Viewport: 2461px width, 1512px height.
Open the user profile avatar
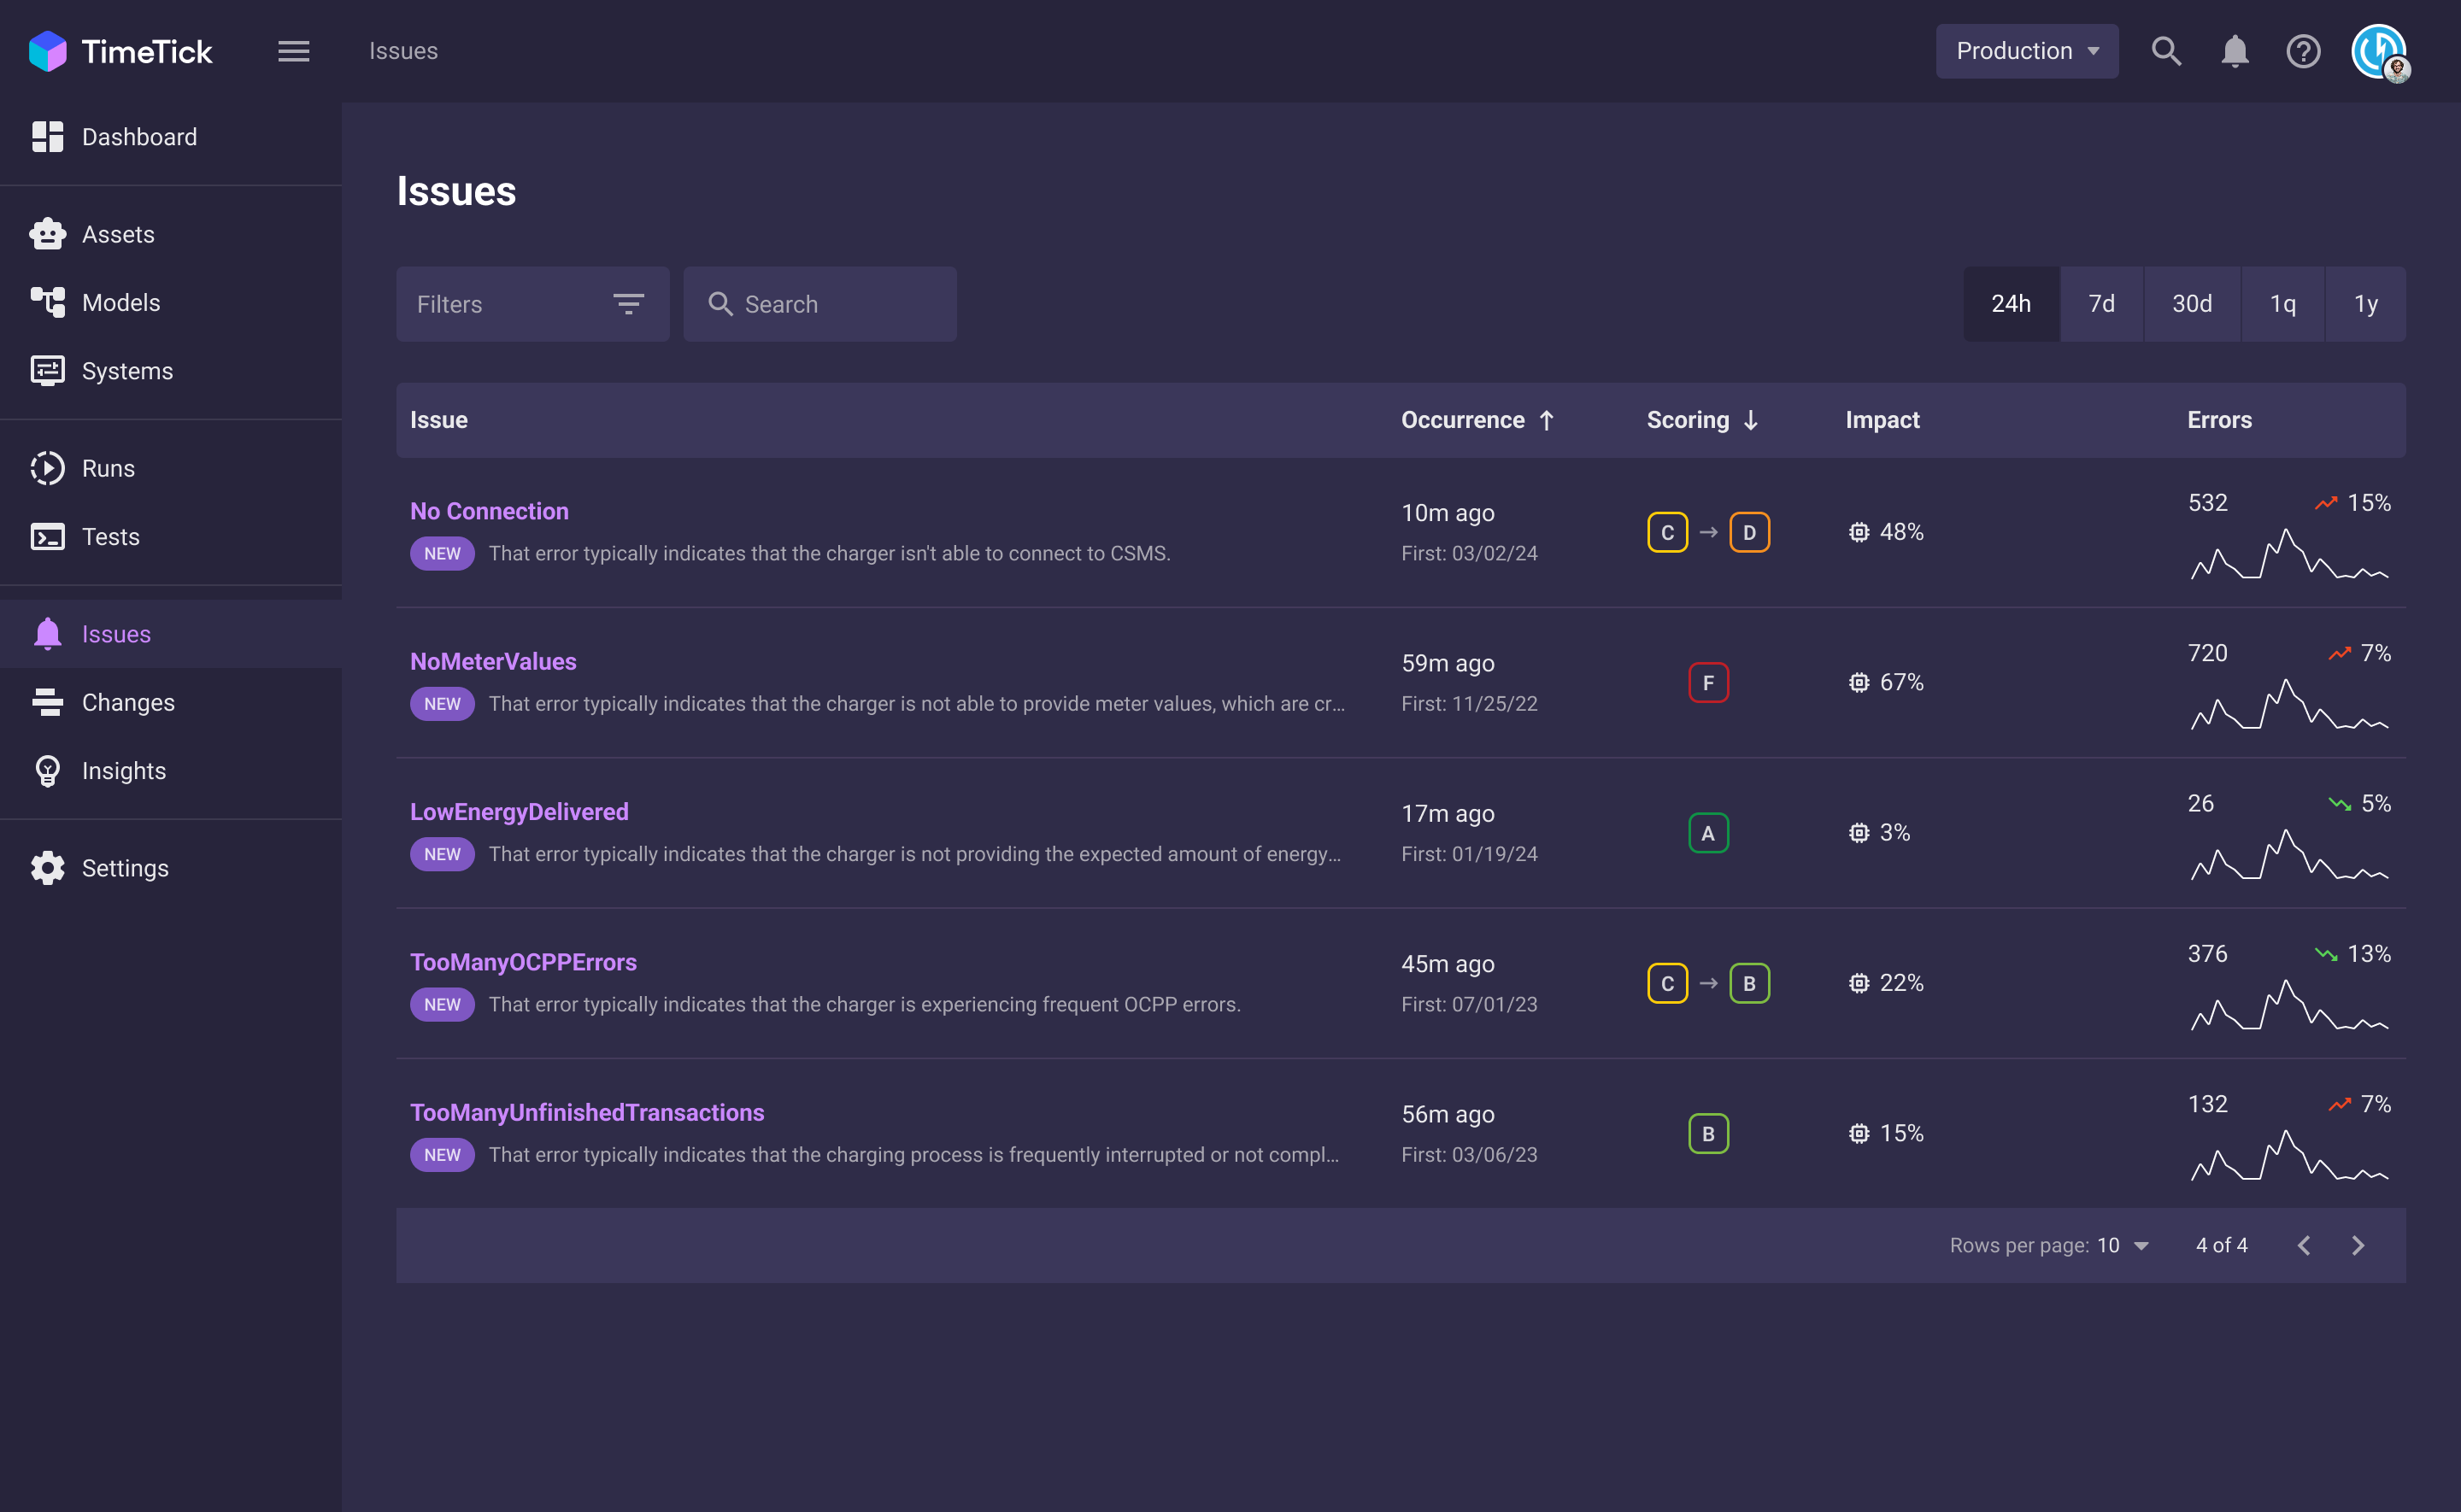click(x=2379, y=51)
